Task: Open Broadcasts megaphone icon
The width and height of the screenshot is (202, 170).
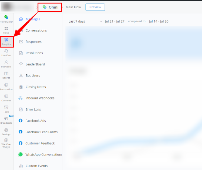Action: click(6, 120)
